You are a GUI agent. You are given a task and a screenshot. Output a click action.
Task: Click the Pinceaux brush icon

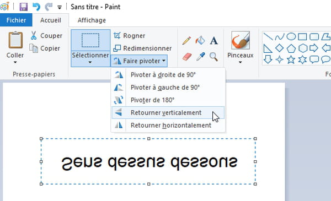pos(241,40)
